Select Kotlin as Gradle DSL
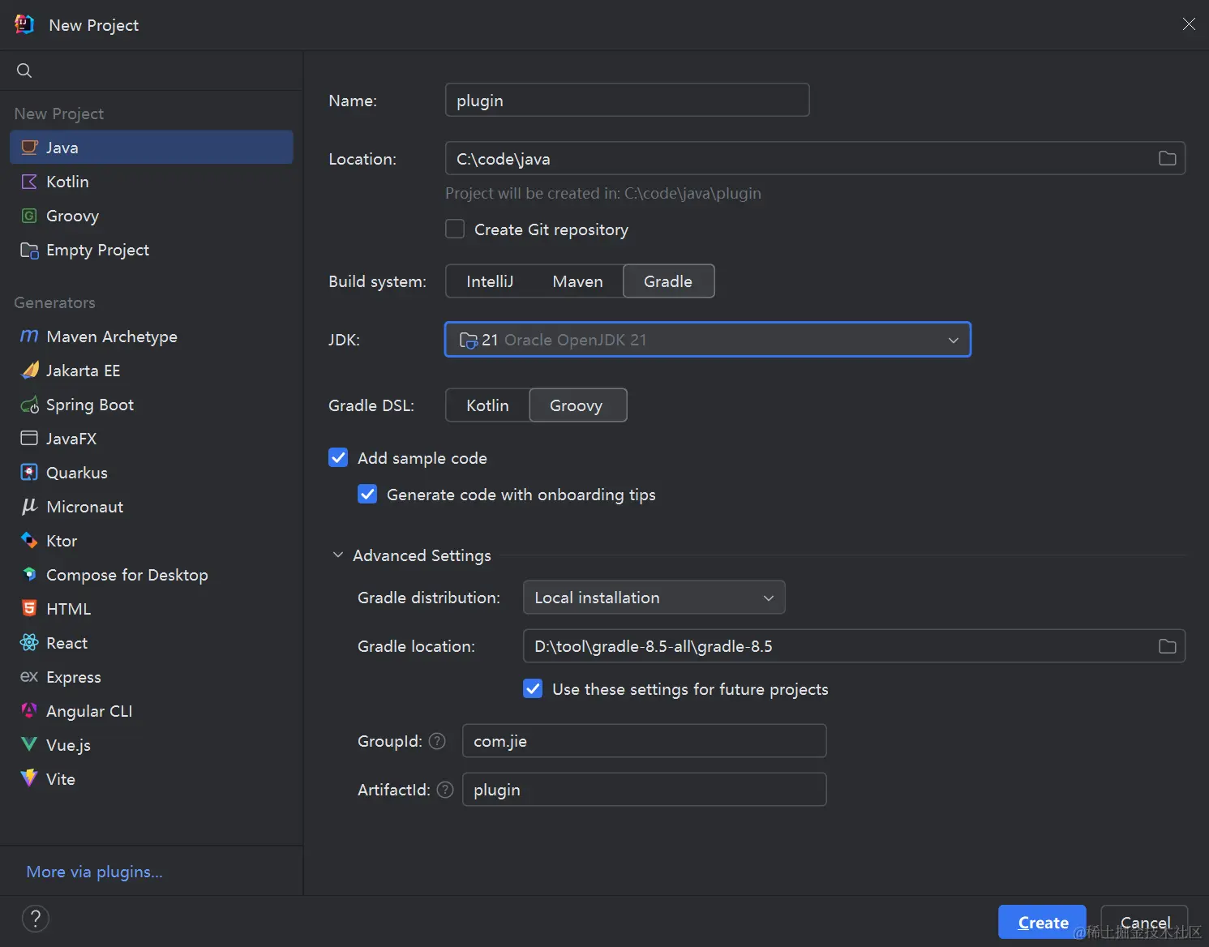Viewport: 1209px width, 947px height. point(487,405)
